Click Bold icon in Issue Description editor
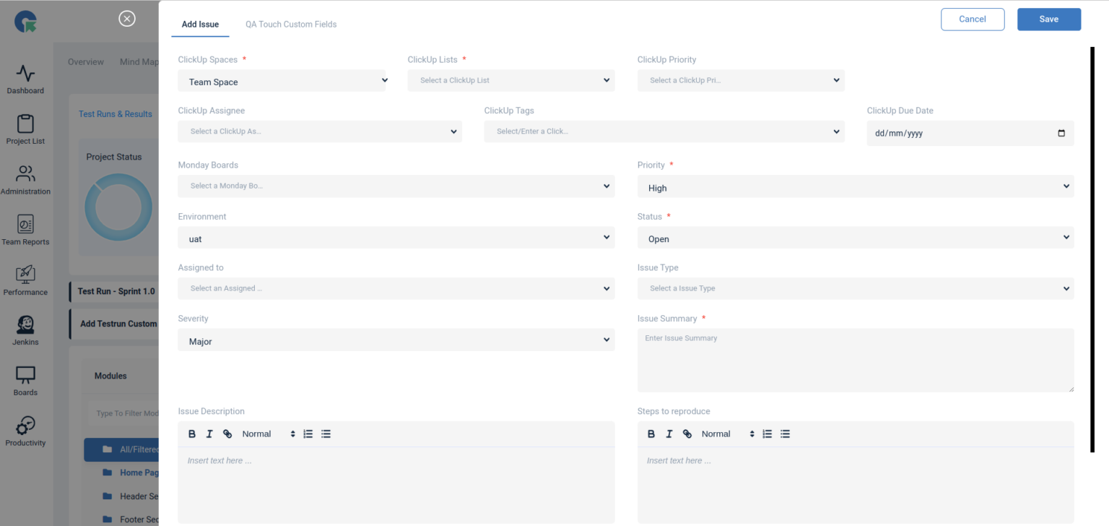This screenshot has width=1109, height=526. [x=192, y=434]
